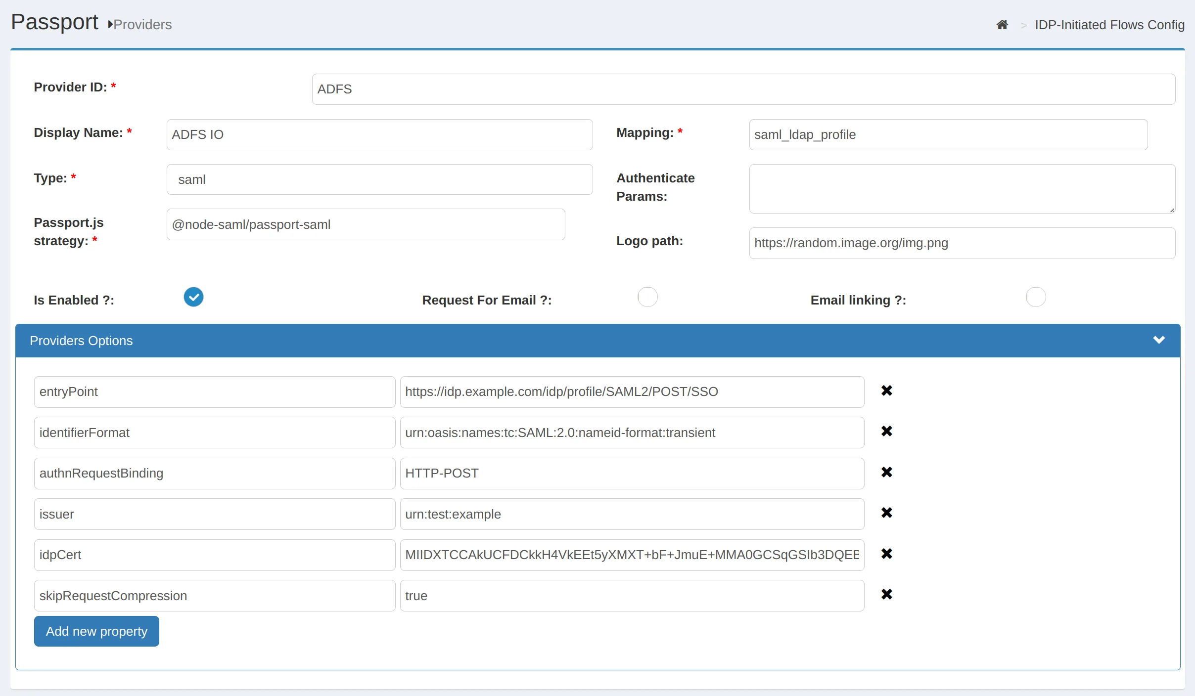
Task: Delete the identifierFormat property
Action: click(x=887, y=431)
